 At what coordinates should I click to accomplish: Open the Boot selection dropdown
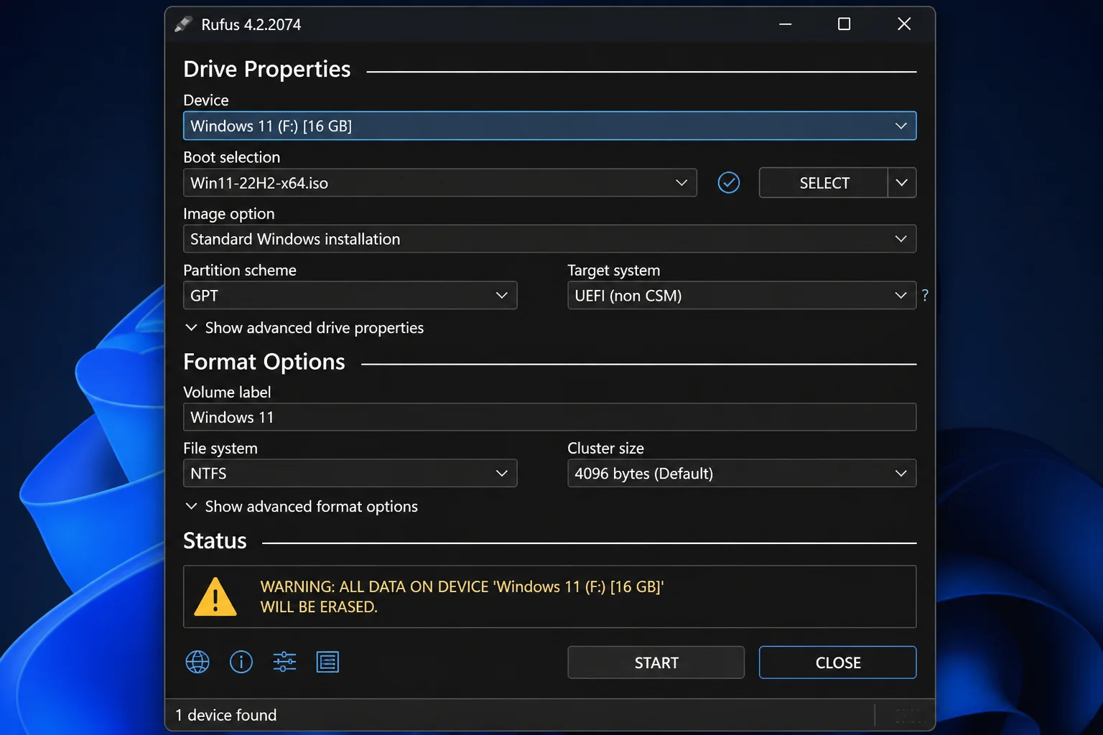point(440,182)
